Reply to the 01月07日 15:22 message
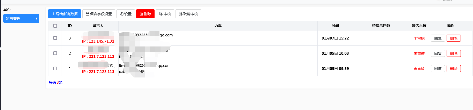The image size is (473, 110). 438,38
